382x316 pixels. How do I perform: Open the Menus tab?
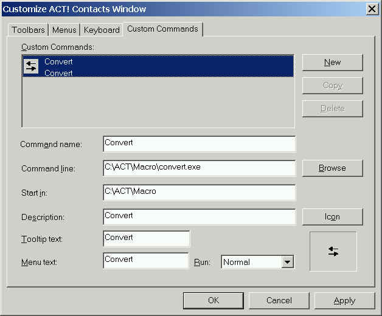pyautogui.click(x=64, y=30)
